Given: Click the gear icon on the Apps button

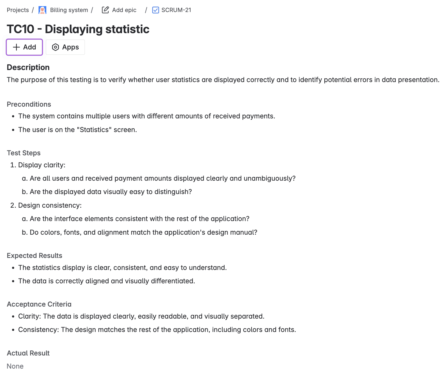Looking at the screenshot, I should pyautogui.click(x=55, y=47).
